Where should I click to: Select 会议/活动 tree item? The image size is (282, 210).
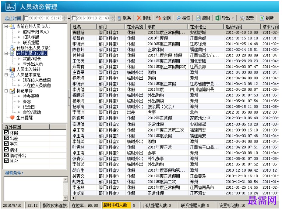(32, 112)
